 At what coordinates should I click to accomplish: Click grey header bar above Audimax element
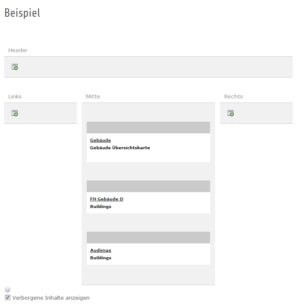[x=148, y=238]
